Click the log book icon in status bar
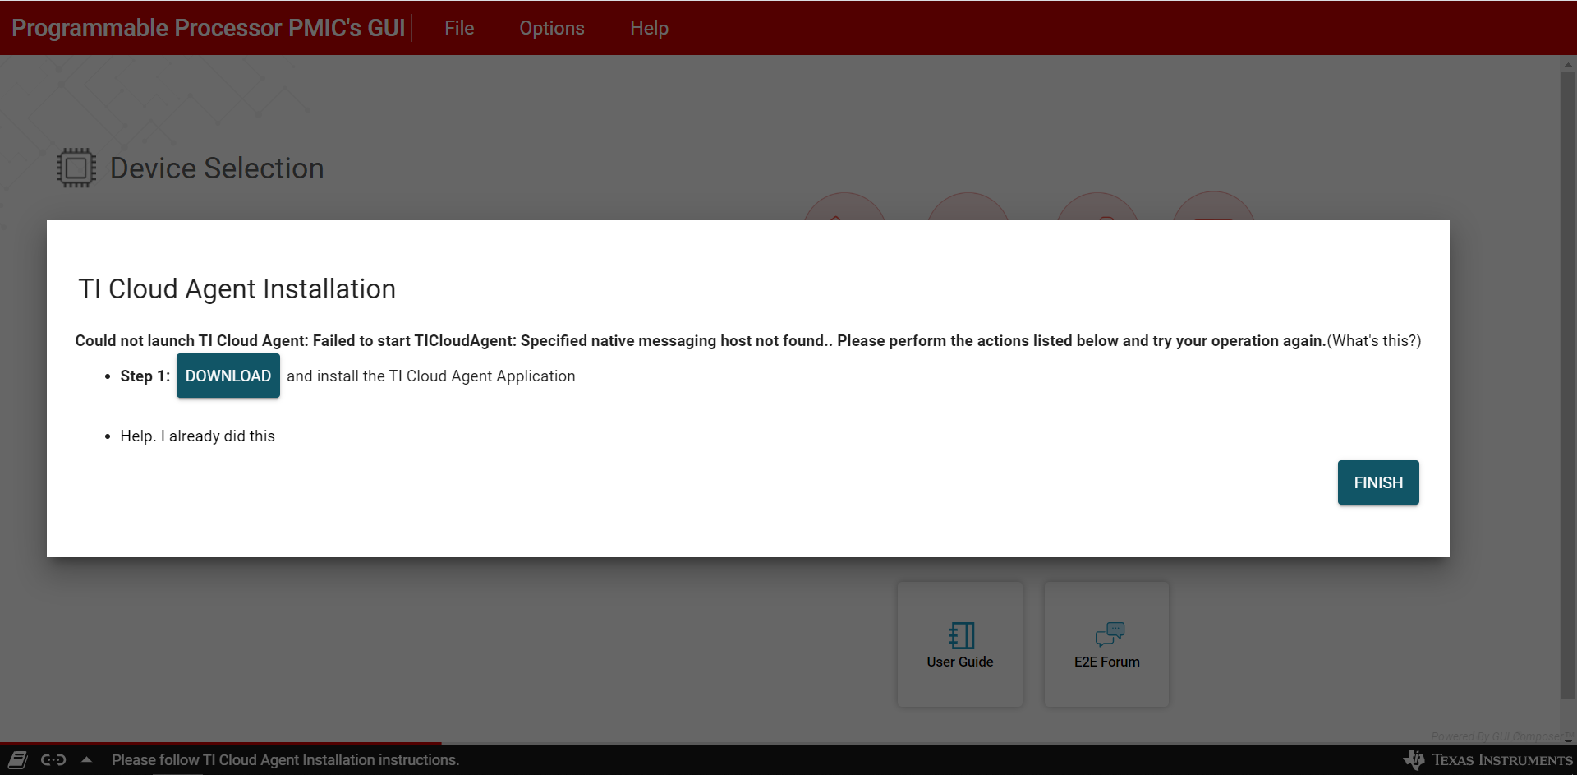The image size is (1577, 775). 18,759
